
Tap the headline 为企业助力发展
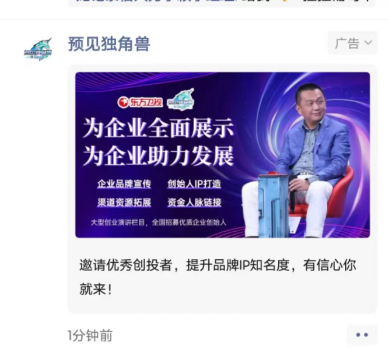coord(158,156)
